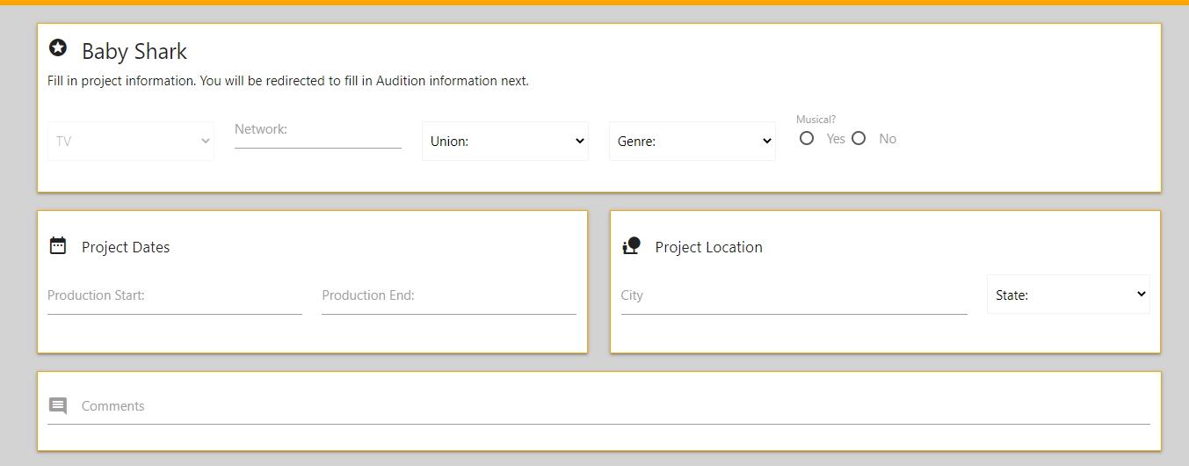Screen dimensions: 1189x466
Task: Click the City input field
Action: [794, 296]
